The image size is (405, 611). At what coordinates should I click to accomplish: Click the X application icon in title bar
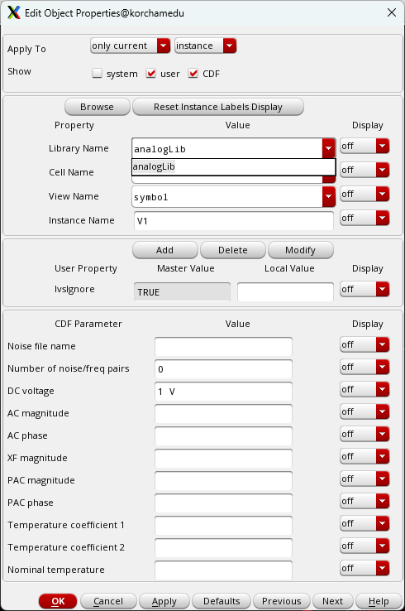pos(13,13)
